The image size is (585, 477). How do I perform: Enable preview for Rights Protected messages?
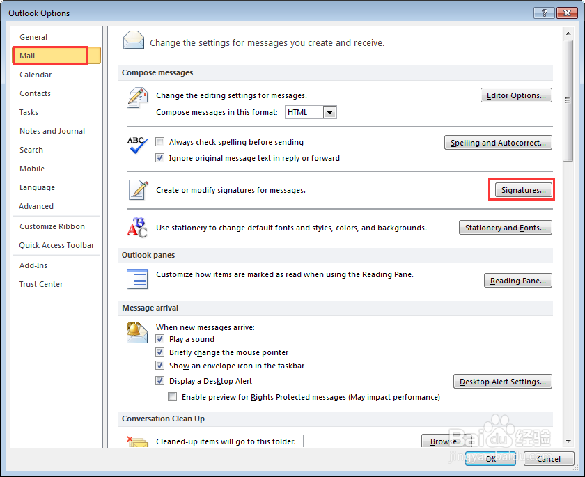(x=173, y=397)
